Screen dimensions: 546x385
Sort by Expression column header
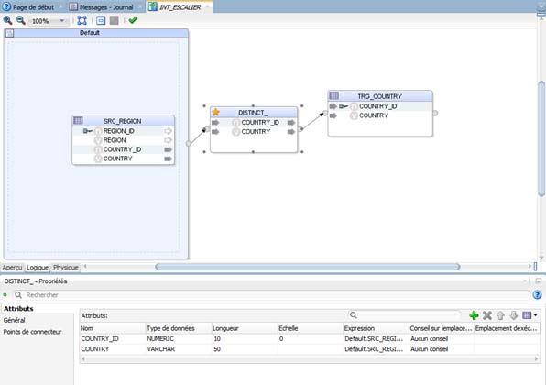tap(376, 328)
